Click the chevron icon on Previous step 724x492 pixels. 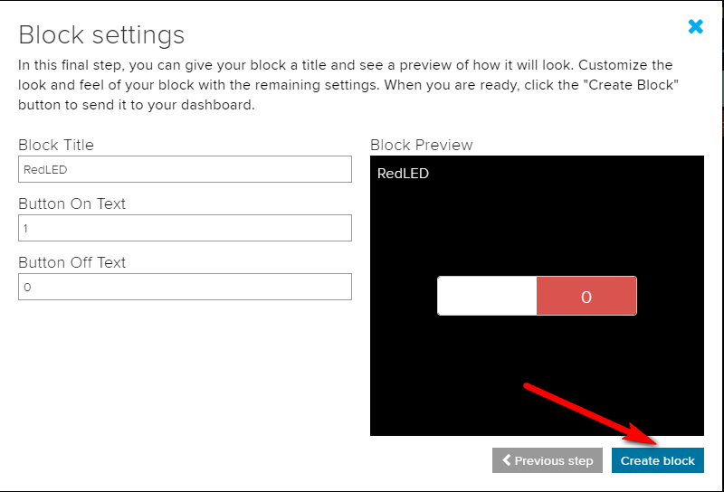tap(507, 460)
